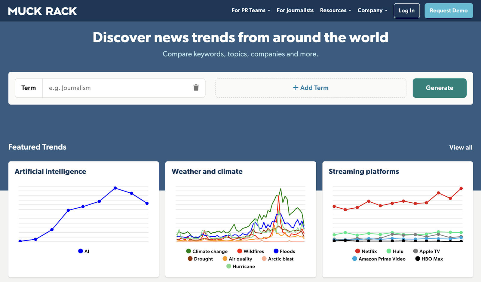The width and height of the screenshot is (481, 282).
Task: Toggle the Apple TV legend entry
Action: pos(426,251)
